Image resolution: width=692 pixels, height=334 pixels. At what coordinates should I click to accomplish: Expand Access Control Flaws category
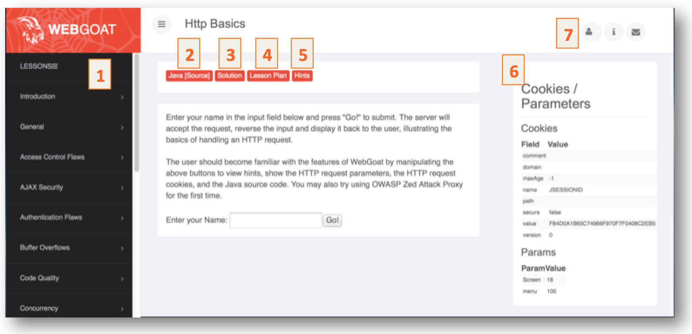click(x=69, y=157)
